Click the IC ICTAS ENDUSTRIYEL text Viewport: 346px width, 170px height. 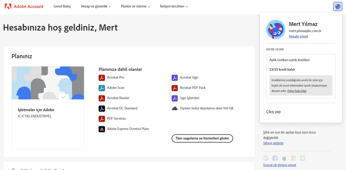35,116
